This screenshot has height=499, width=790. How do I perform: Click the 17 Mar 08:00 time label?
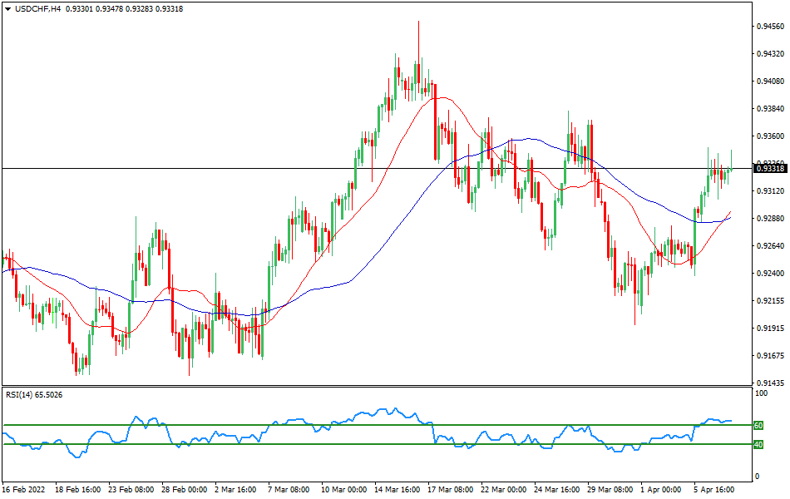[451, 490]
